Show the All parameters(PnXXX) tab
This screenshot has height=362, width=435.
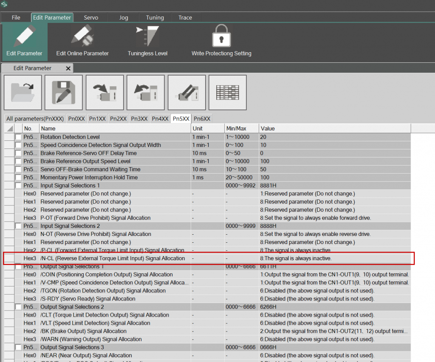pyautogui.click(x=34, y=119)
